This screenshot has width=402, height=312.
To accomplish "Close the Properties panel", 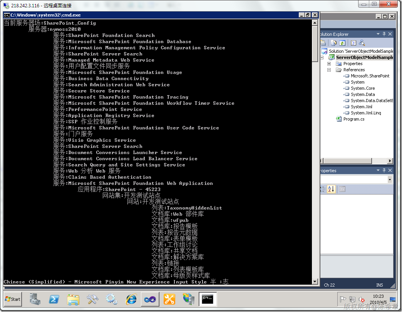I will point(390,170).
